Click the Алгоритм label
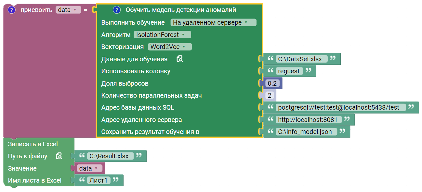The image size is (422, 192). [x=116, y=35]
